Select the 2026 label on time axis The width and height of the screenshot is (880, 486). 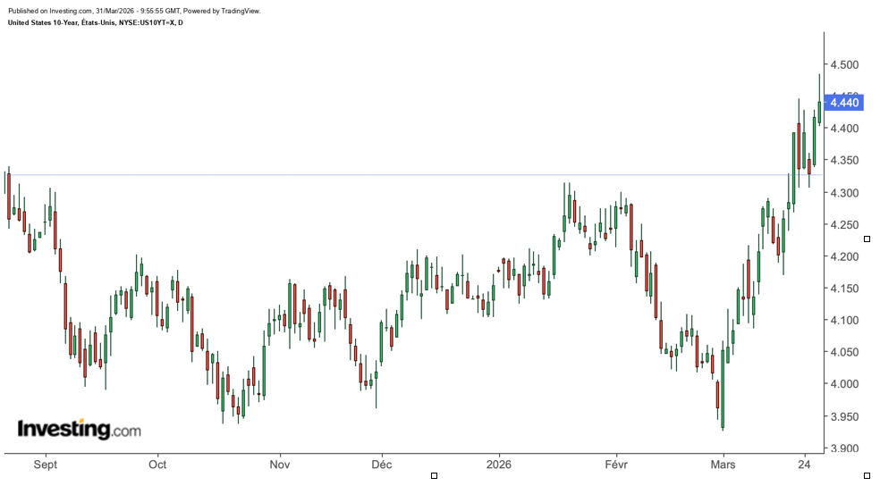click(x=498, y=465)
